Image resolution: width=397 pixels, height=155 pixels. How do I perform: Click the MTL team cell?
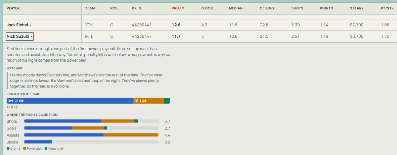(x=89, y=36)
